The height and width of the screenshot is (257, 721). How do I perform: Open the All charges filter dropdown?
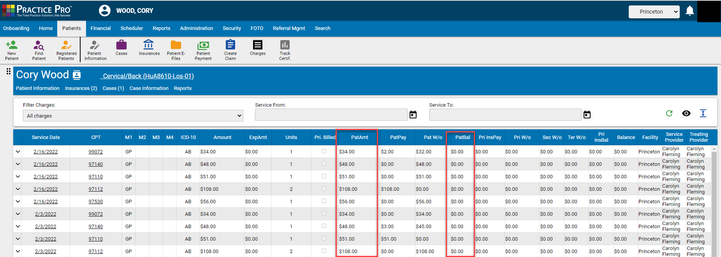point(133,116)
